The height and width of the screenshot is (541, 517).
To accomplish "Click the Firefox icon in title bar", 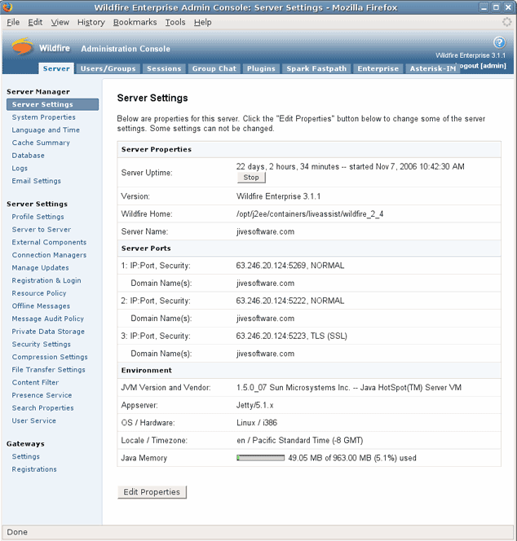I will tap(9, 7).
